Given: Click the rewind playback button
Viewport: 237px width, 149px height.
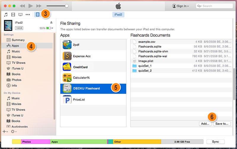Looking at the screenshot, I should (x=23, y=6).
